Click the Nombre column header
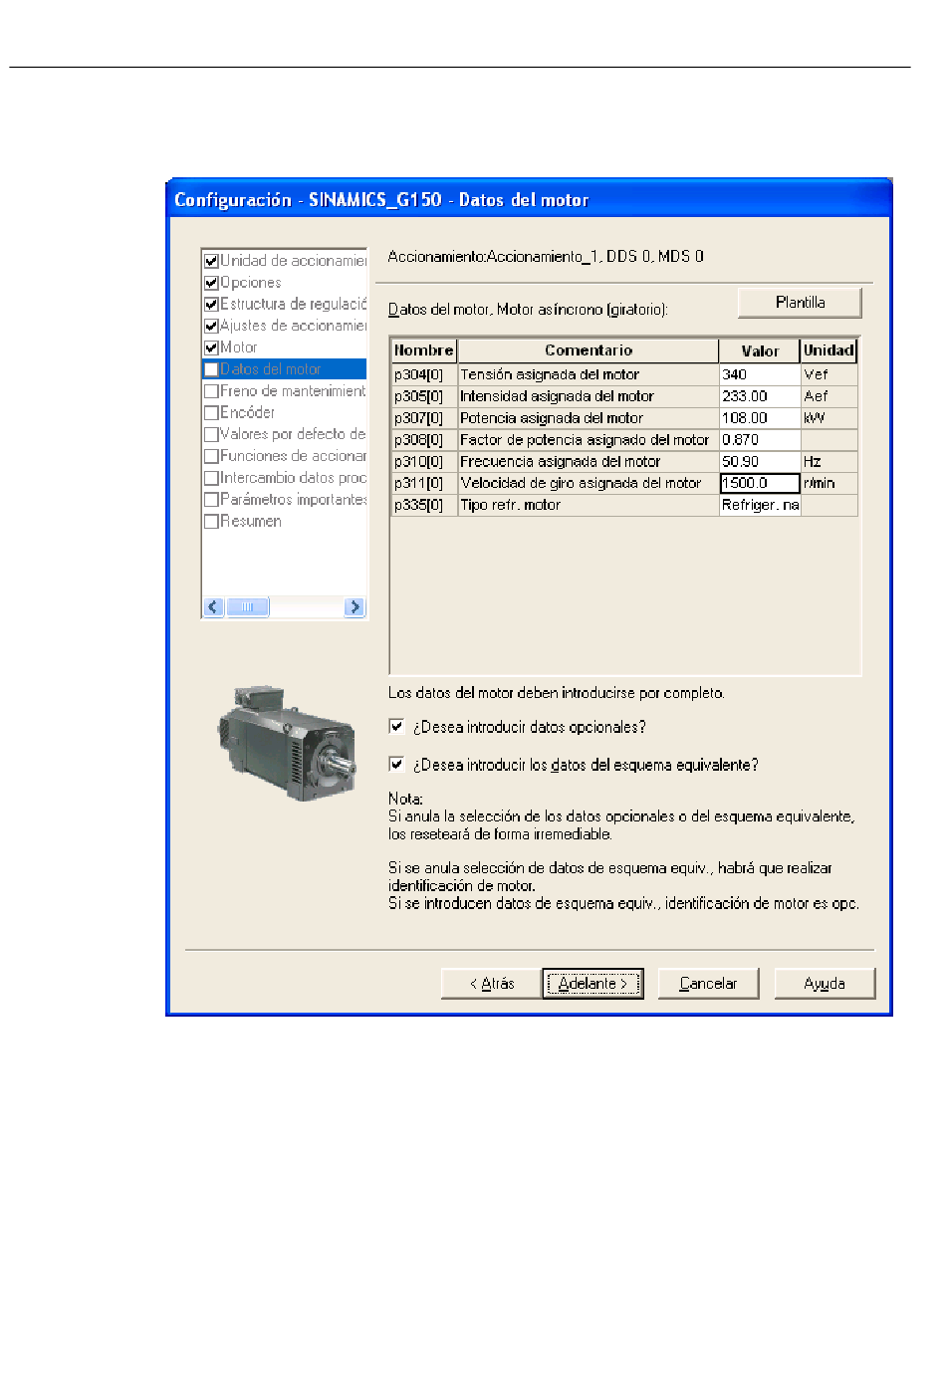Screen dimensions: 946x1391 click(x=423, y=350)
